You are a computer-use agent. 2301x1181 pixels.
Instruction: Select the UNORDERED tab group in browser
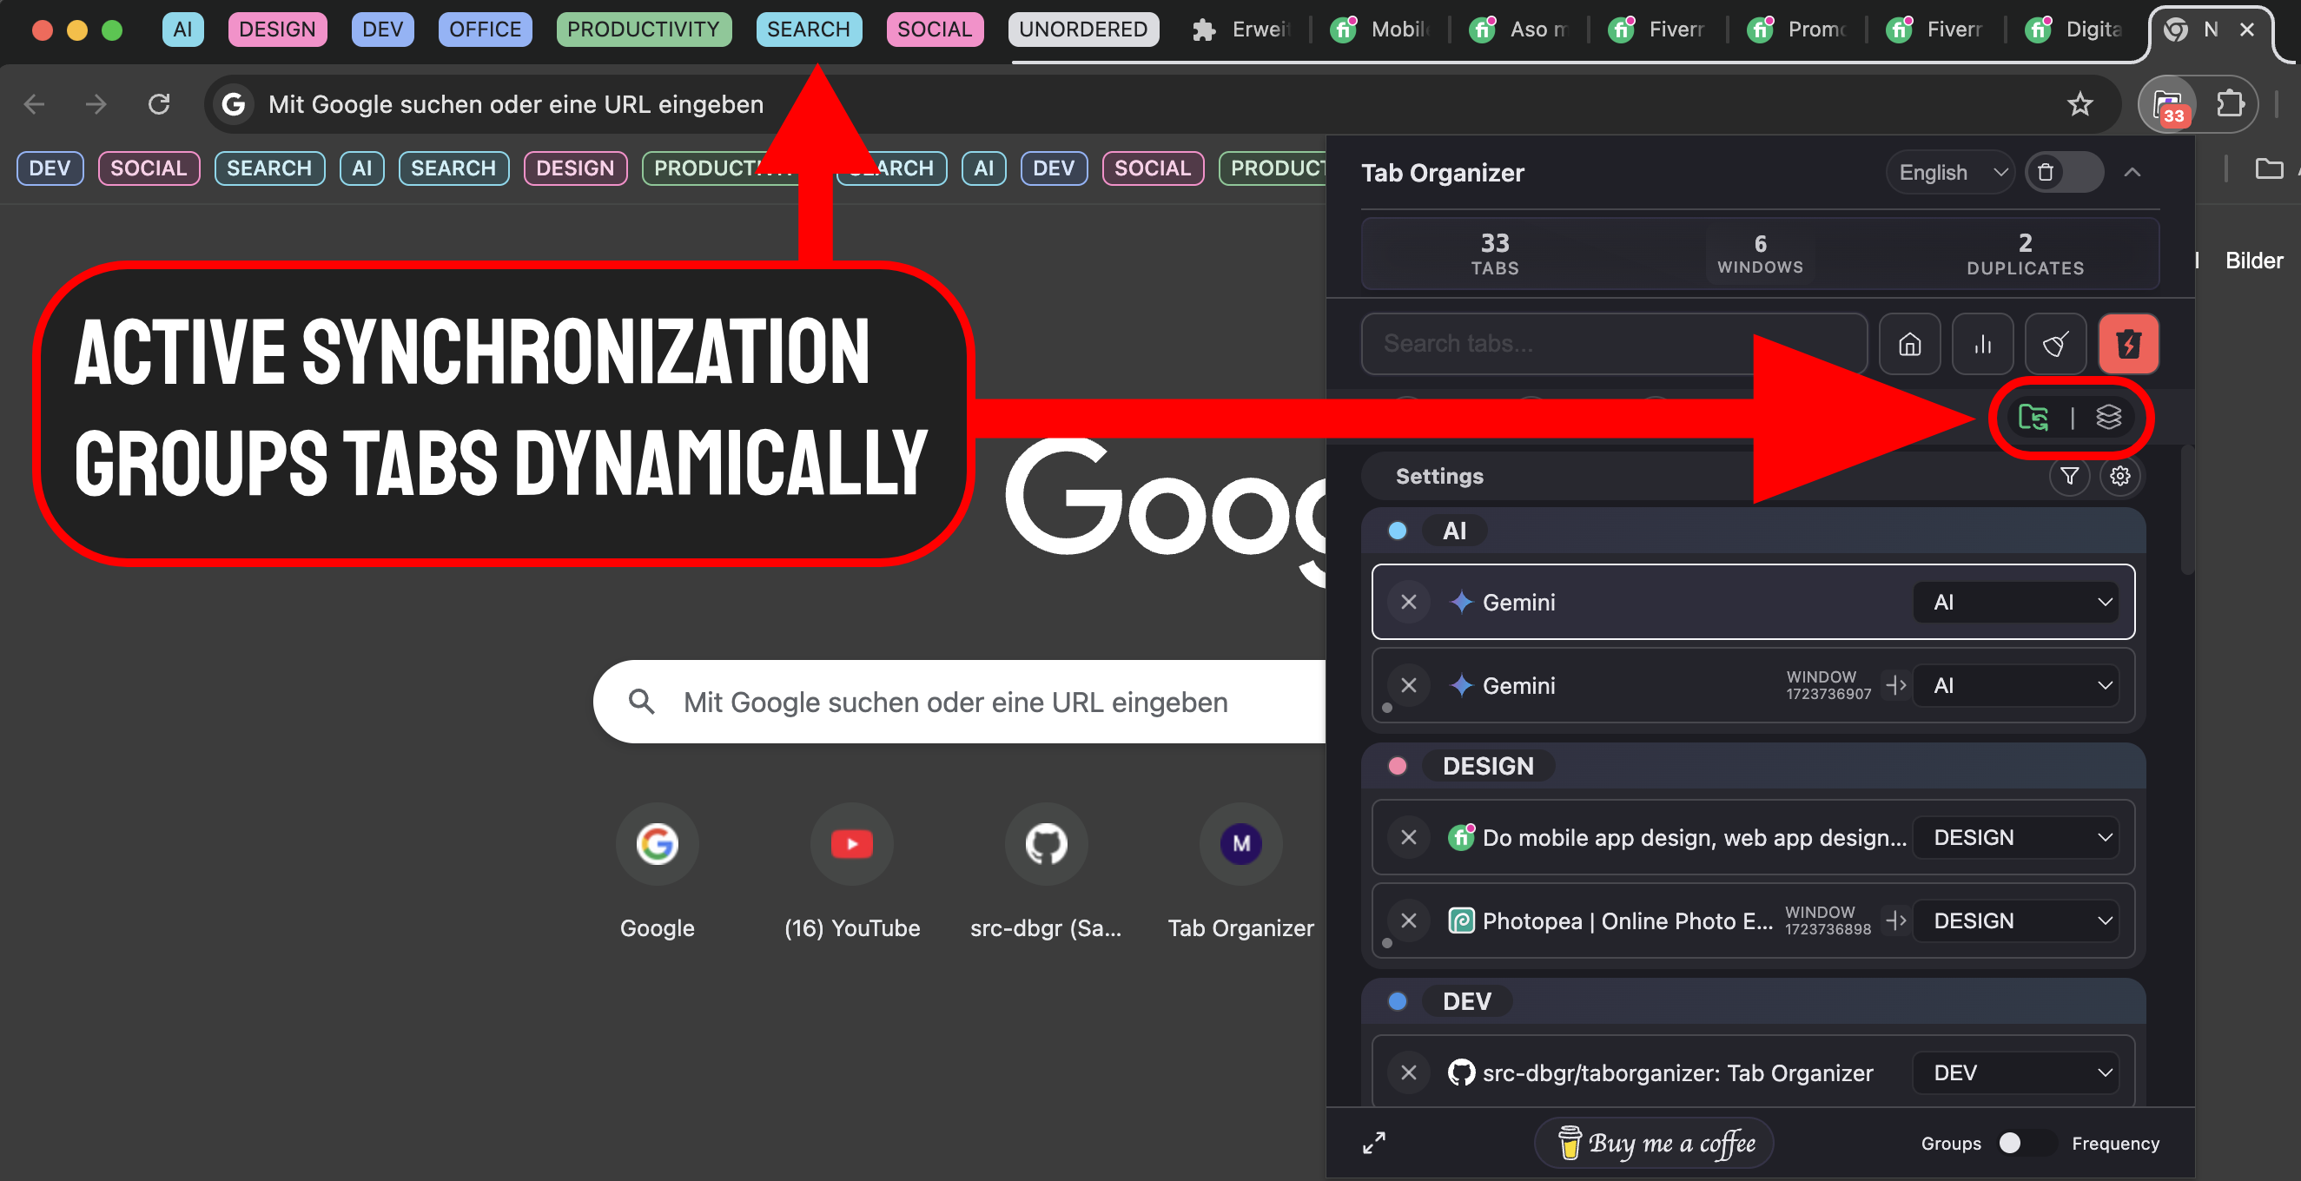1082,29
